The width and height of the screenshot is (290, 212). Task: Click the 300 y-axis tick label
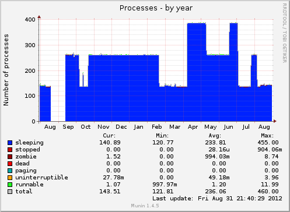click(30, 45)
